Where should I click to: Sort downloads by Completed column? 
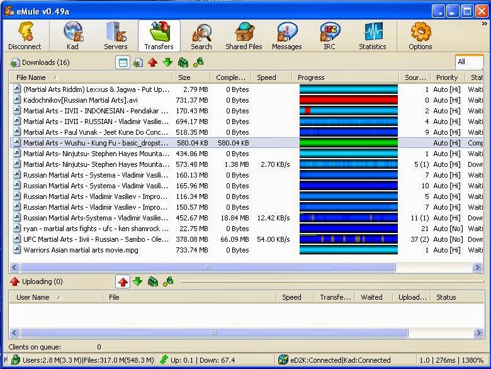click(x=230, y=77)
